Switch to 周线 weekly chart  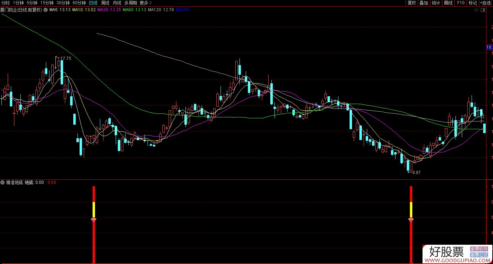tap(105, 3)
